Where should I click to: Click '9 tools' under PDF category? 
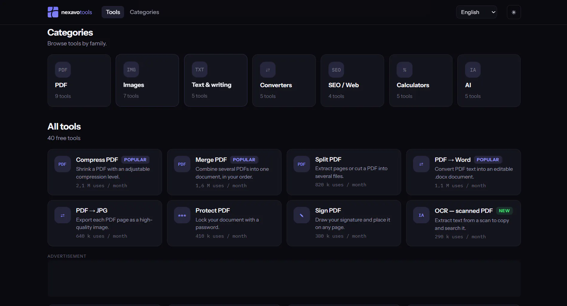pyautogui.click(x=63, y=96)
